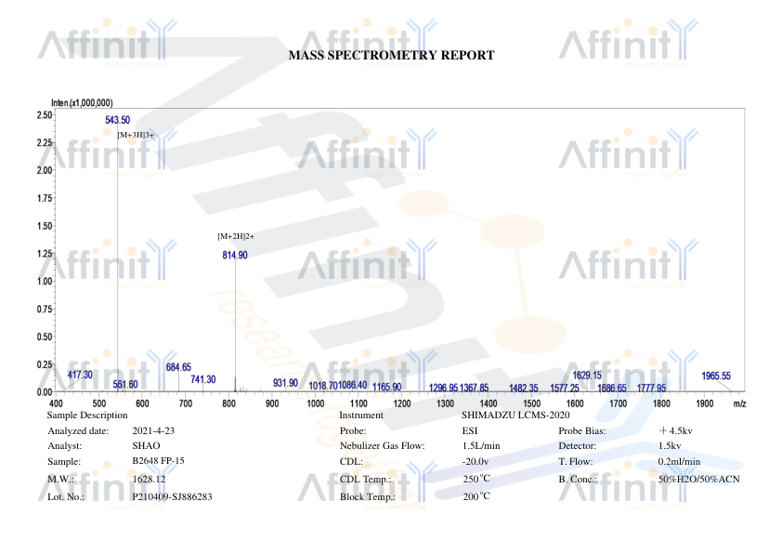Click the T. Flow value 0.2ml/min
This screenshot has width=782, height=554.
(679, 462)
